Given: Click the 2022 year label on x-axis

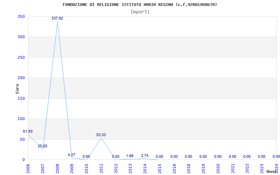Looking at the screenshot, I should click(247, 169).
